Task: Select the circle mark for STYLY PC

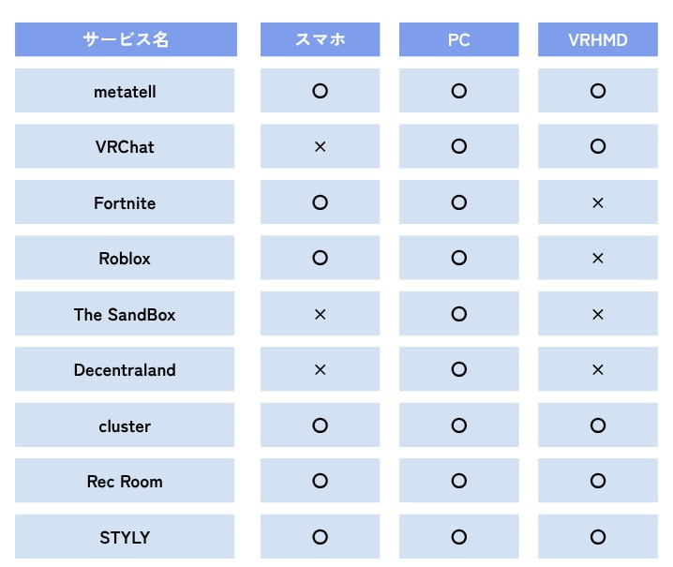Action: pos(458,537)
